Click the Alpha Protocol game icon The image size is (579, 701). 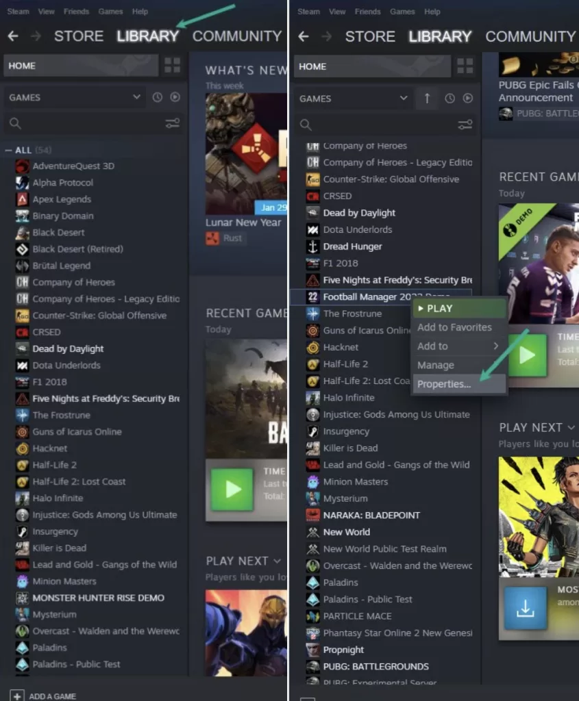22,183
